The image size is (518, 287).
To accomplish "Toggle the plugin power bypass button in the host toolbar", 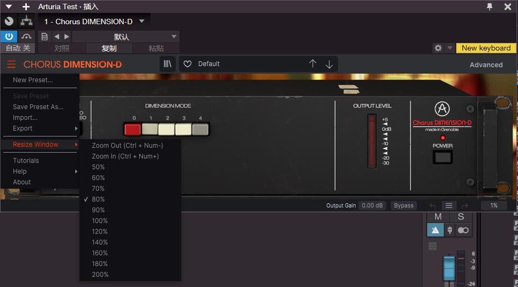I will tap(9, 37).
